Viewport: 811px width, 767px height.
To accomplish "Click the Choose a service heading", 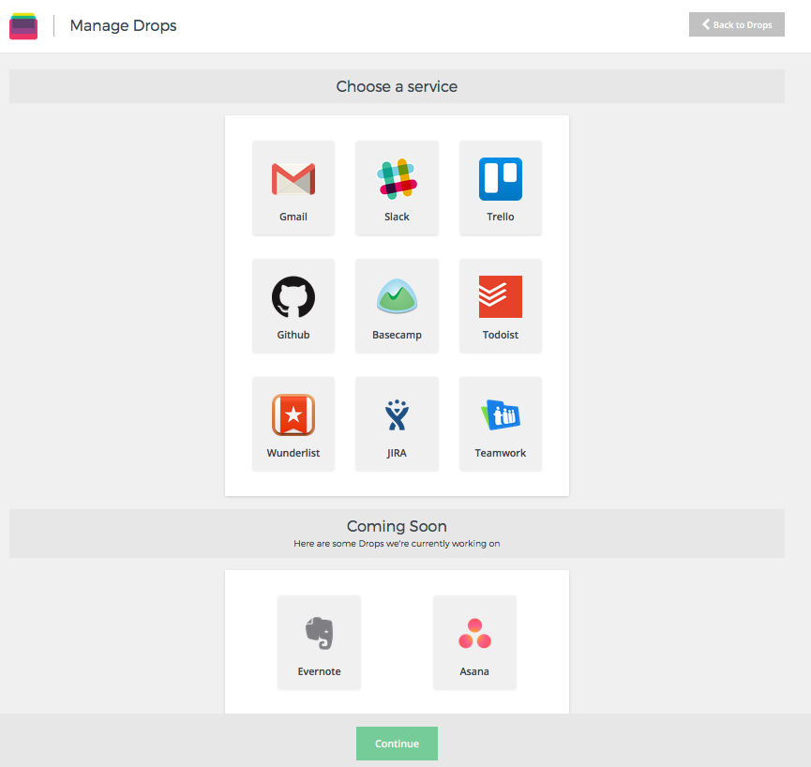I will [x=397, y=86].
